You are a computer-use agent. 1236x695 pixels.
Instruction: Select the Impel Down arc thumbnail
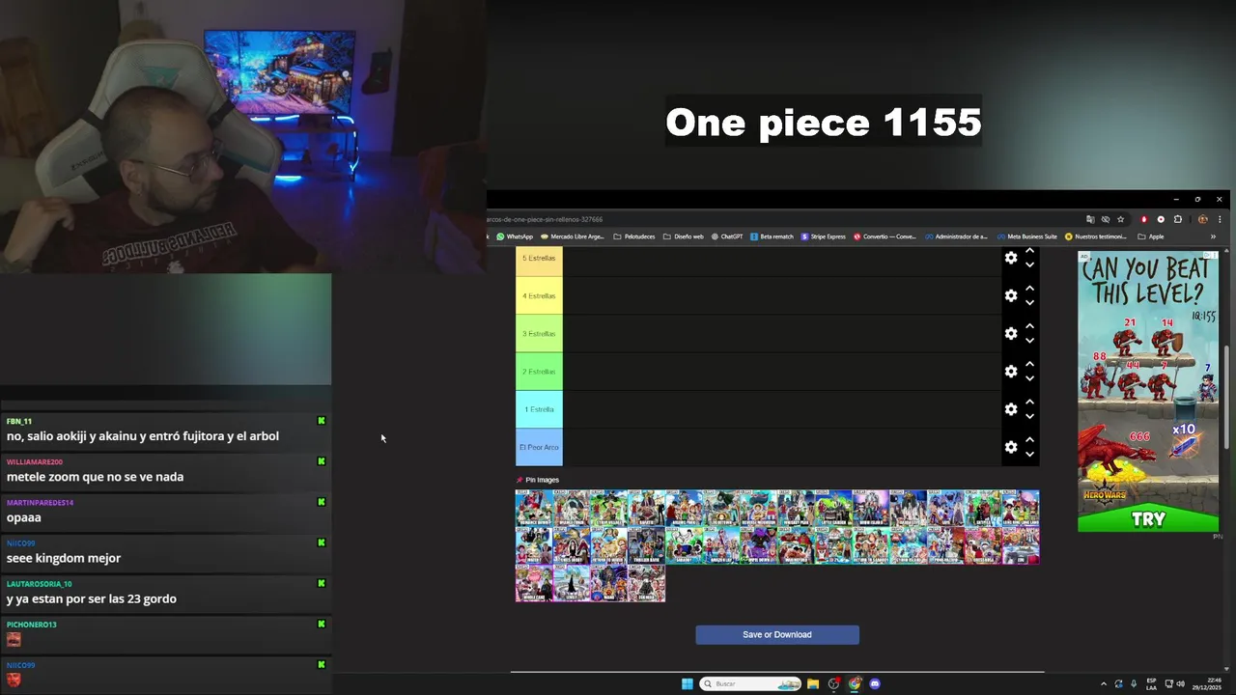759,545
